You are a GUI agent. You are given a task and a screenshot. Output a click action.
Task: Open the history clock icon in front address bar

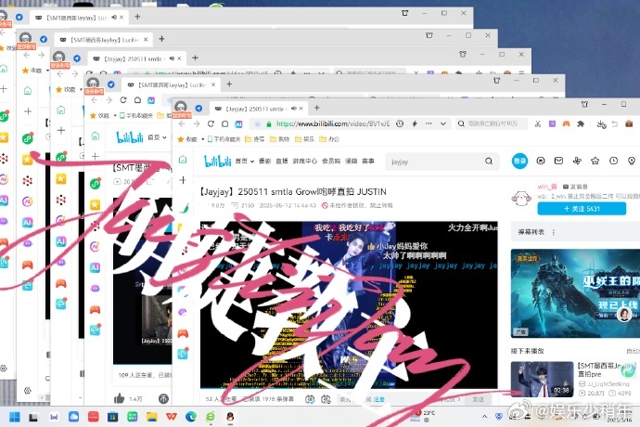click(400, 123)
